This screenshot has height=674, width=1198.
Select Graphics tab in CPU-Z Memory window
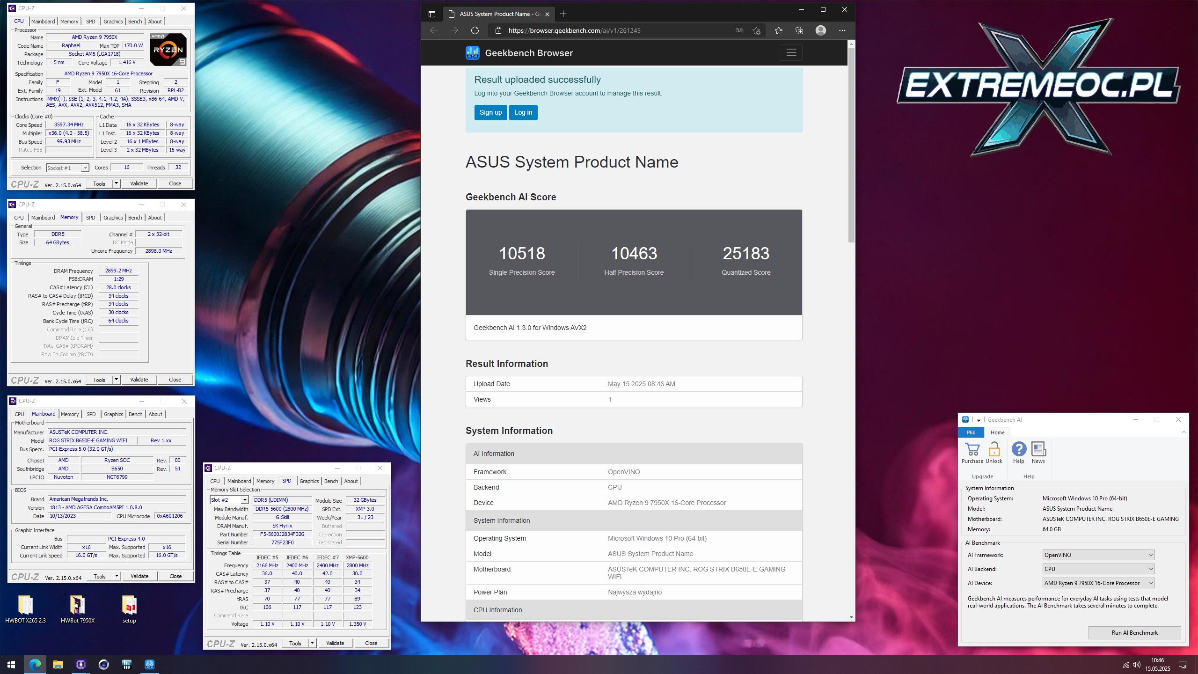(x=113, y=218)
